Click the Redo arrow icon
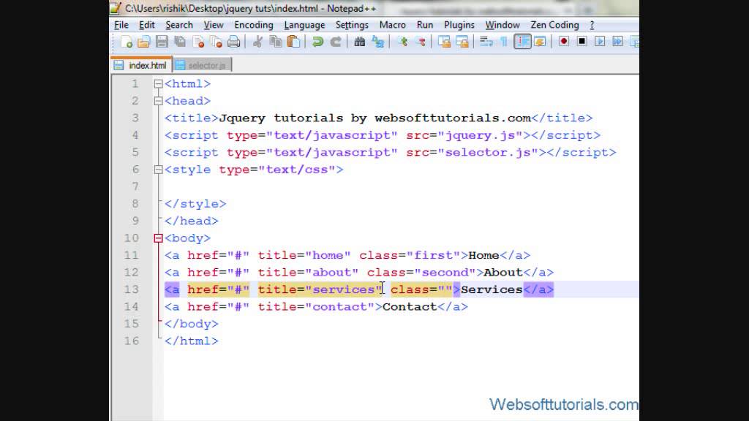Image resolution: width=749 pixels, height=421 pixels. (336, 42)
